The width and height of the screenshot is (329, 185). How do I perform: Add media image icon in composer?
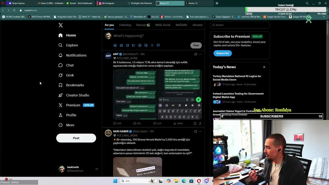(115, 45)
